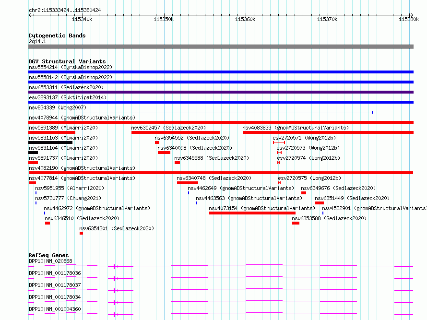
Task: Click the thin blue line of nsv834339
Action: click(201, 112)
